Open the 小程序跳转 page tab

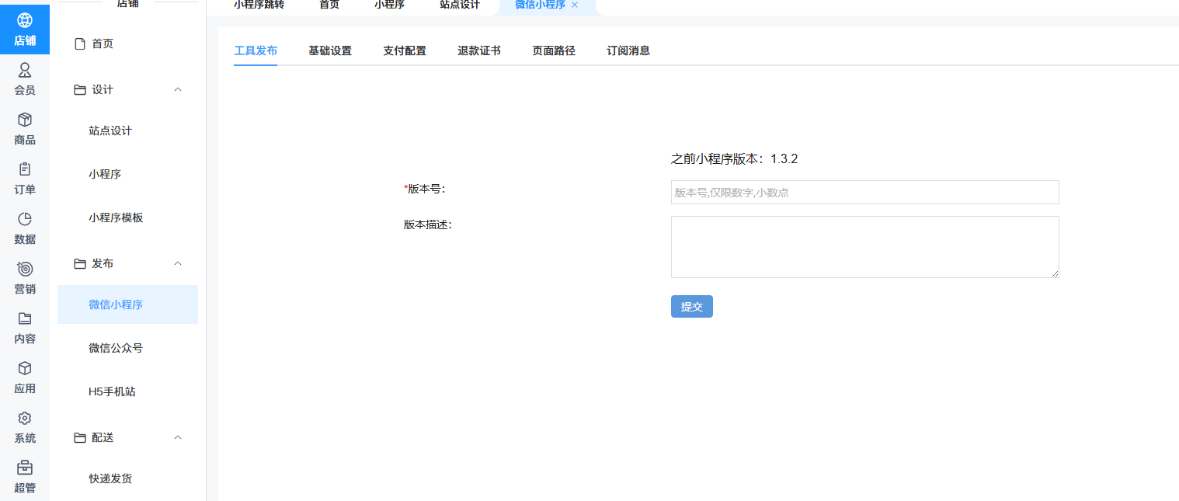tap(259, 5)
